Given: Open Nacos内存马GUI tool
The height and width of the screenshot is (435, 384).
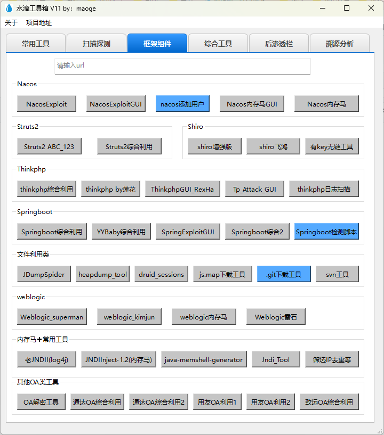Looking at the screenshot, I should coord(252,104).
